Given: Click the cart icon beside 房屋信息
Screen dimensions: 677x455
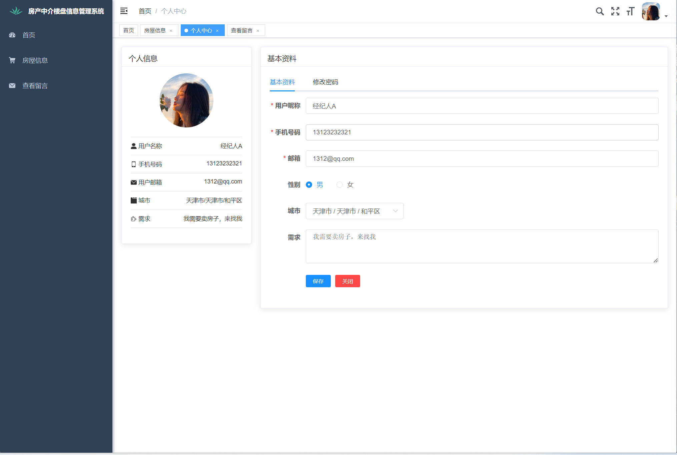Looking at the screenshot, I should [x=12, y=60].
